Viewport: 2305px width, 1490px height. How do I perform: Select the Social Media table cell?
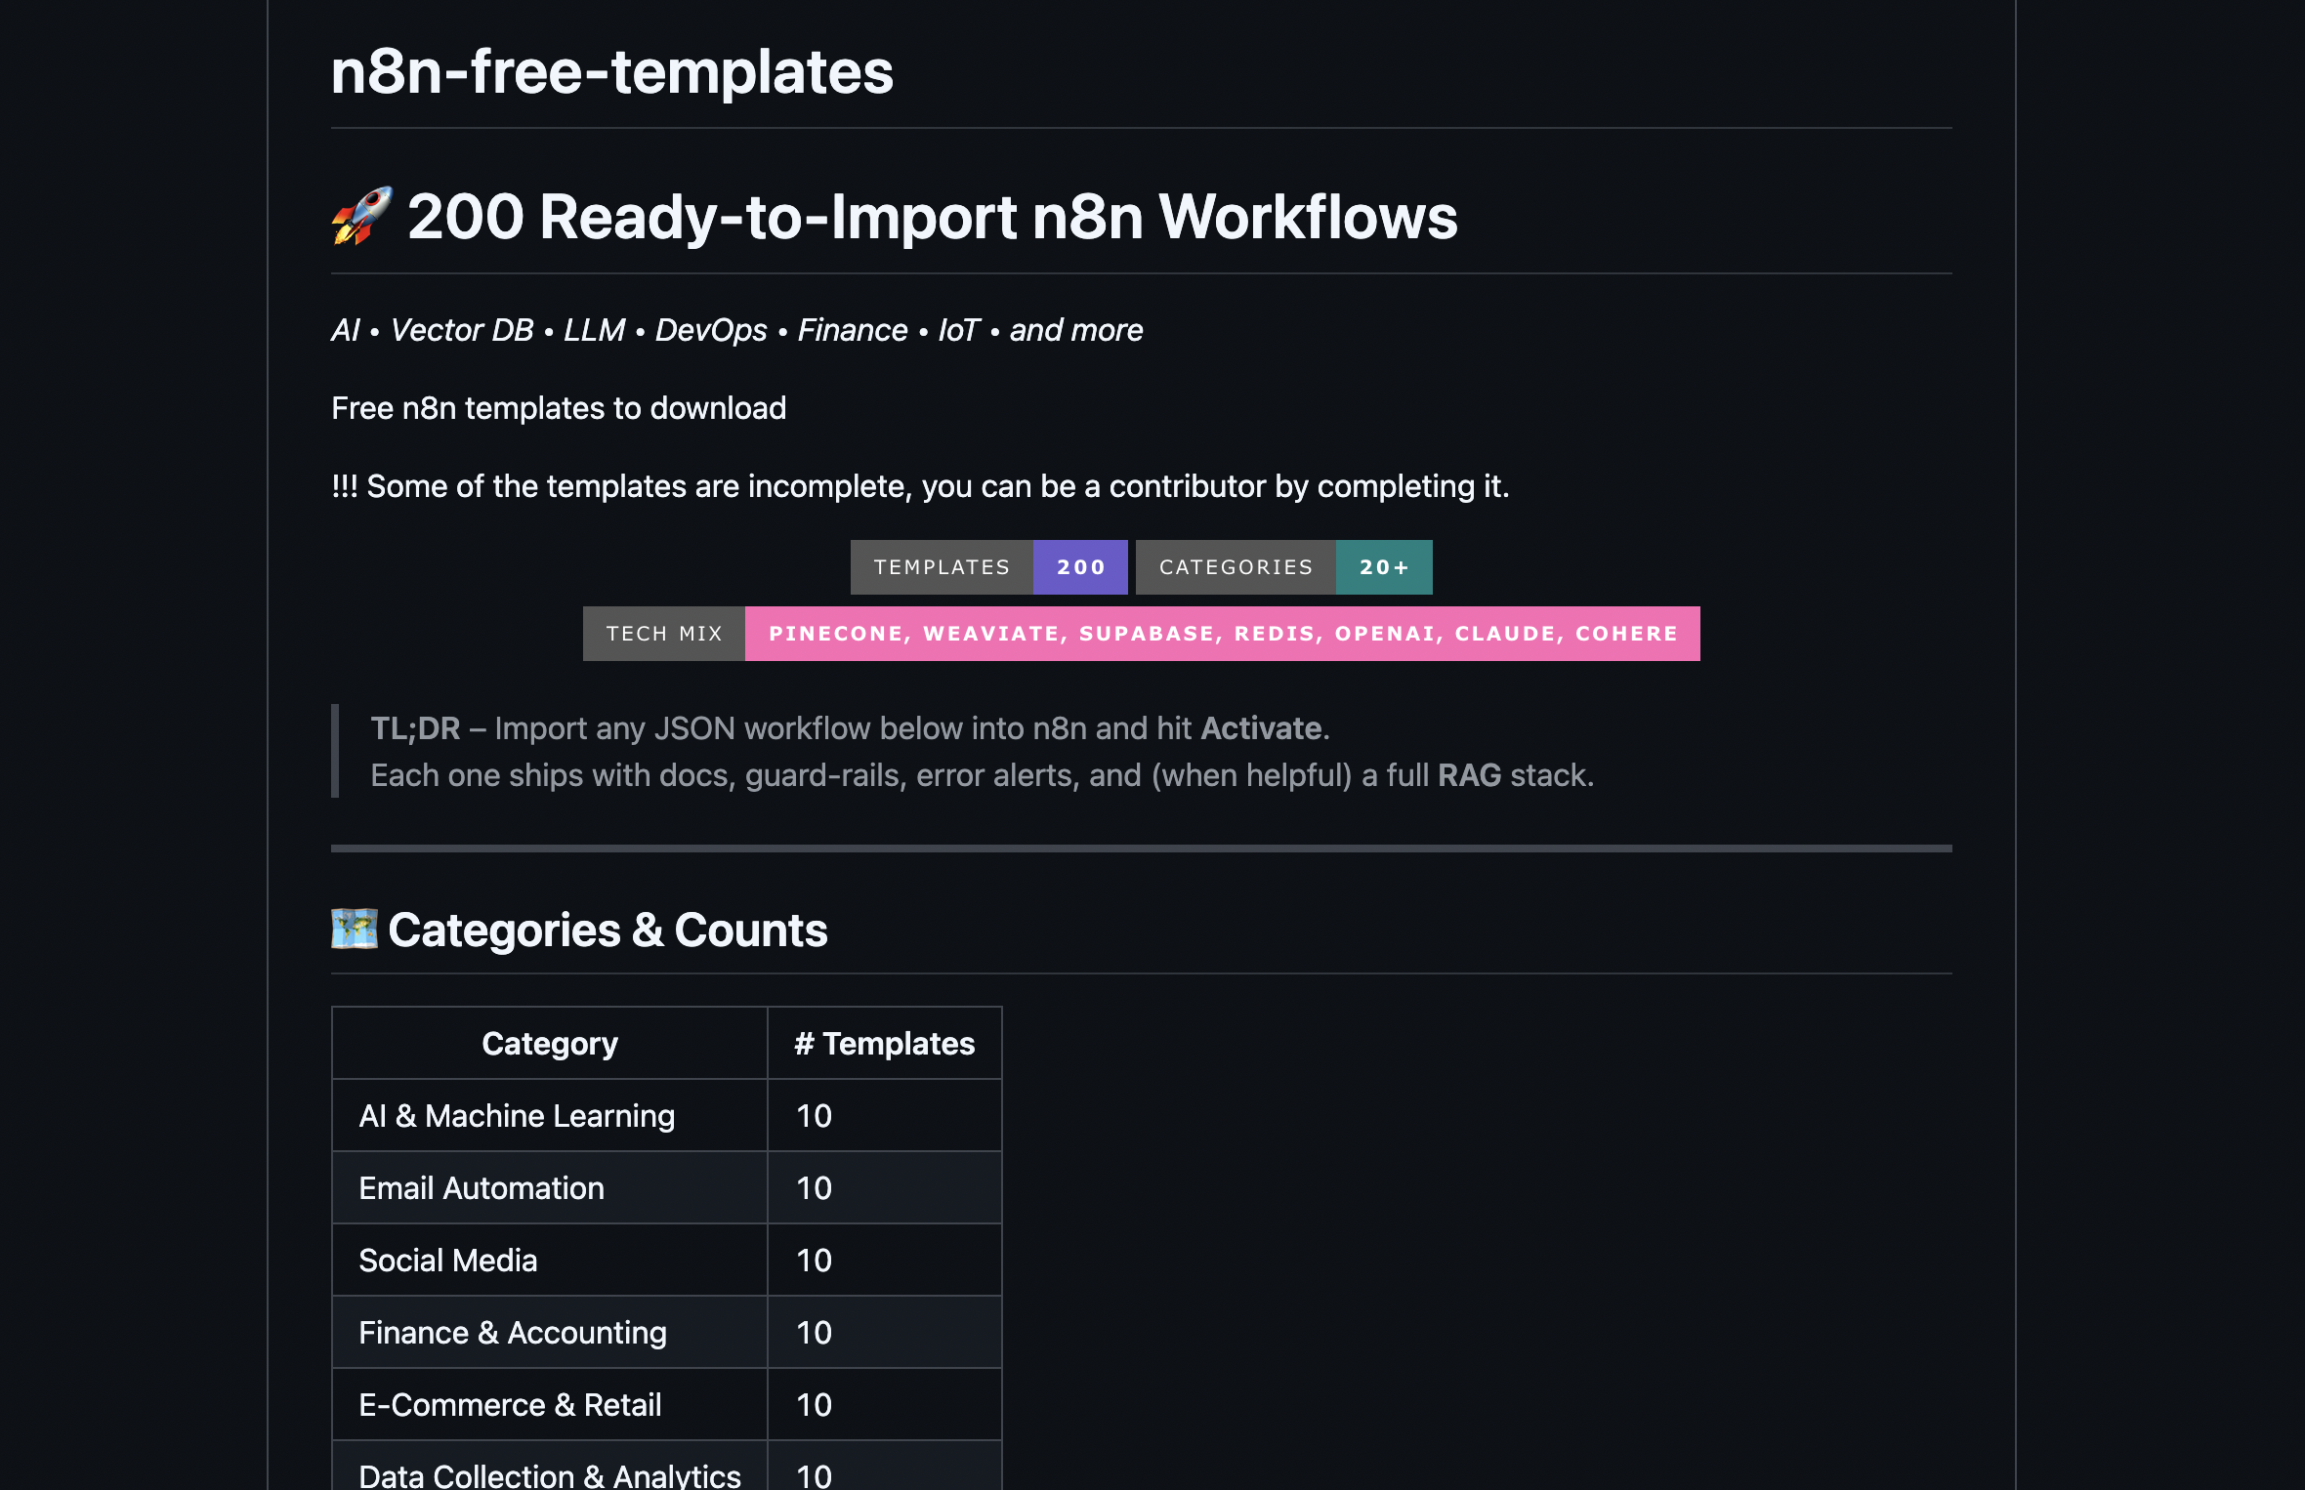tap(448, 1261)
